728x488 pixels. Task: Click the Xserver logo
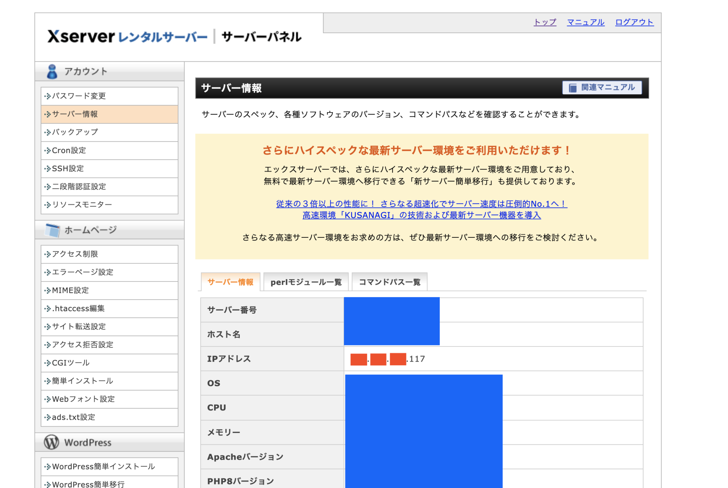(x=79, y=37)
